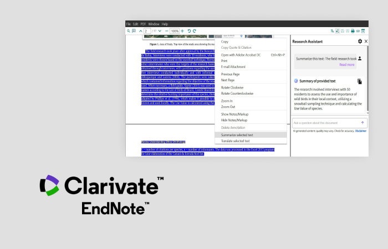Copy the summary using the copy icon
388x249 pixels.
click(x=359, y=81)
